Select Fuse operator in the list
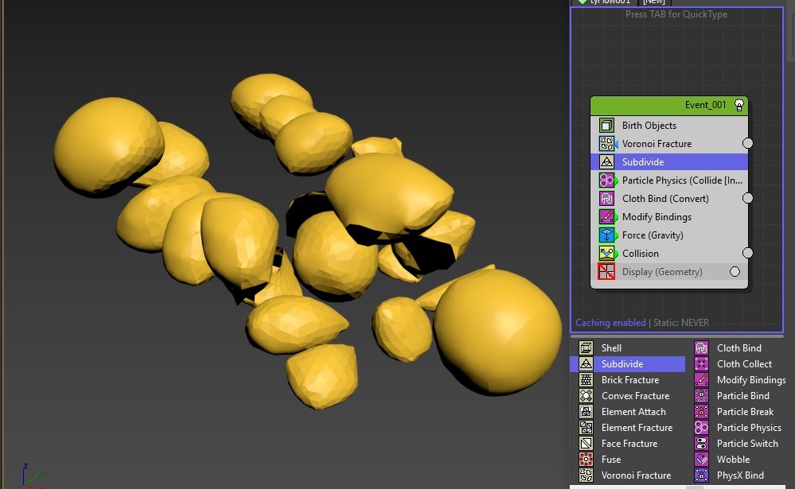The height and width of the screenshot is (489, 795). tap(610, 460)
